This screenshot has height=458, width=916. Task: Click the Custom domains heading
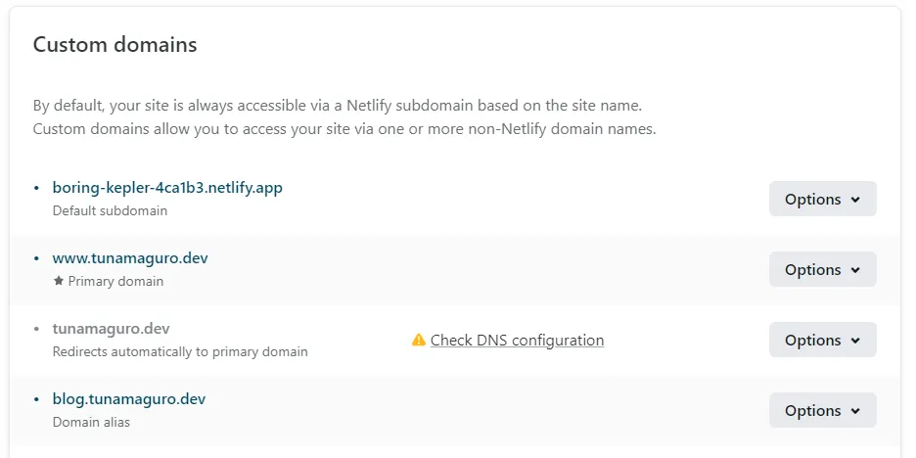(114, 45)
